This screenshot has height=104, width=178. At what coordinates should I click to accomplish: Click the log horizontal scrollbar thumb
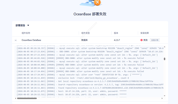27,98
